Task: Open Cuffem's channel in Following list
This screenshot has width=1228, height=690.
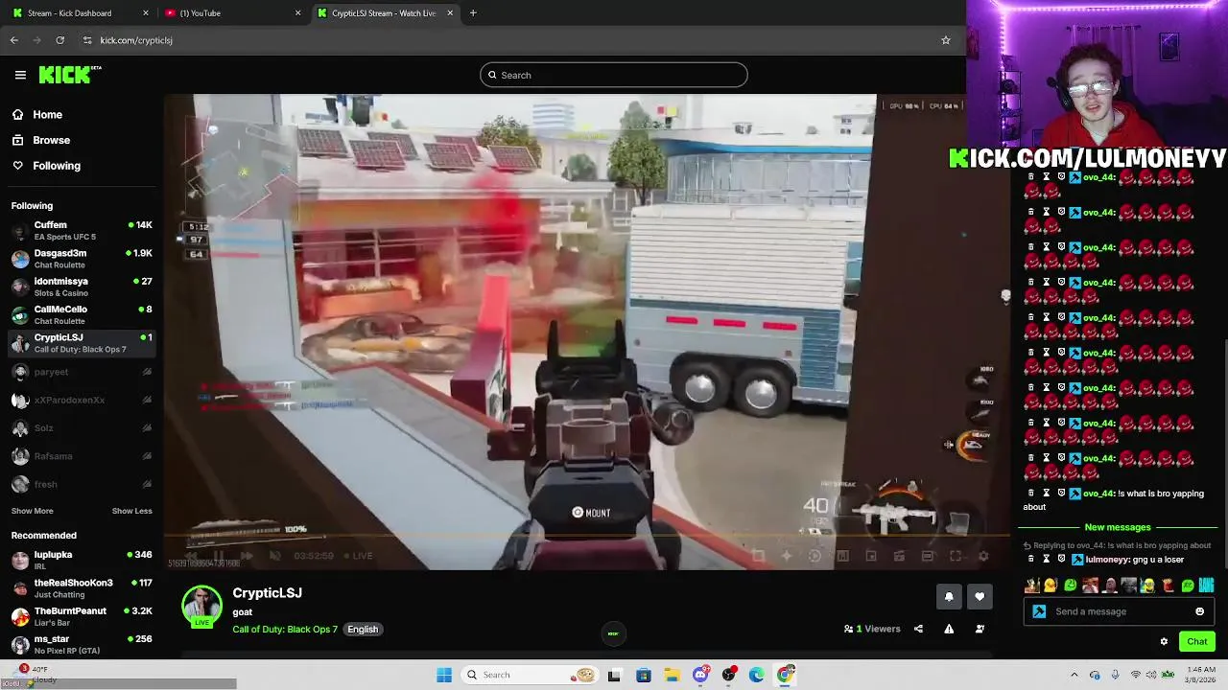Action: click(82, 230)
